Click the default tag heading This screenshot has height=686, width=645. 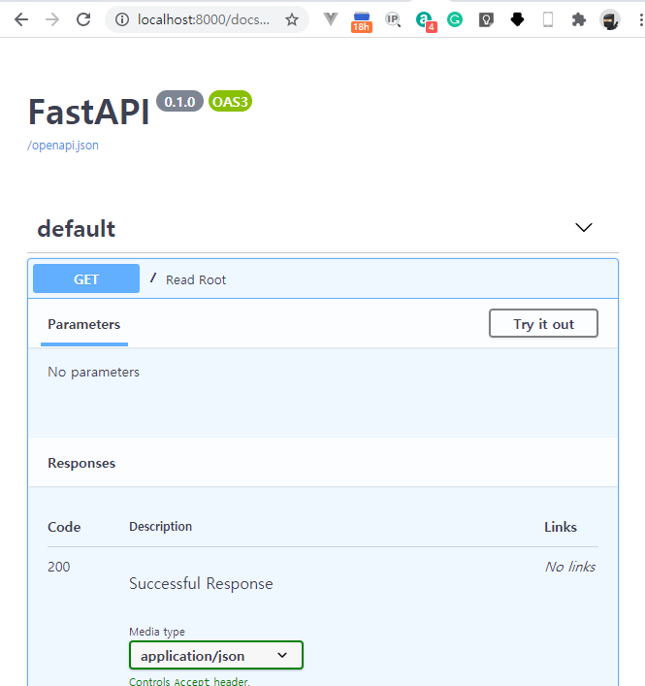tap(77, 229)
